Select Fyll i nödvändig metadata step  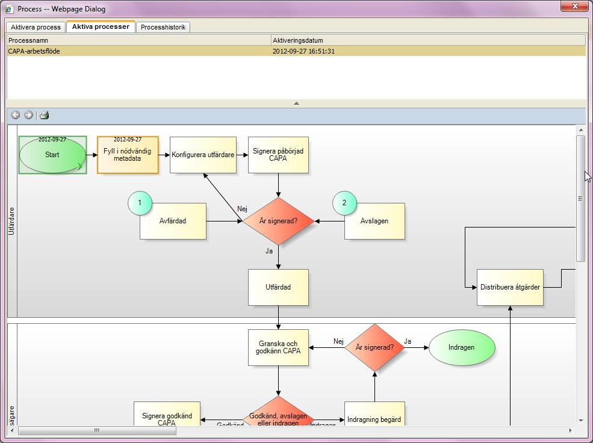pos(128,155)
